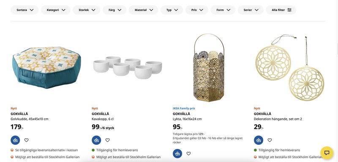Save the Dekoration hängande to favorites
The width and height of the screenshot is (338, 162).
(270, 140)
